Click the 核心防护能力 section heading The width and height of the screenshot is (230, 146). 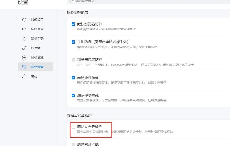click(x=77, y=12)
